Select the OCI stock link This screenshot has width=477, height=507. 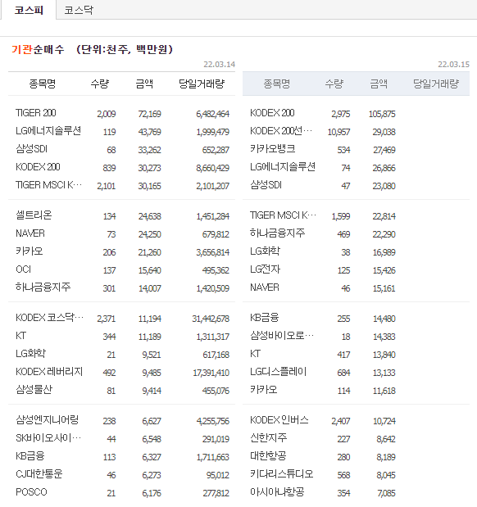[24, 269]
